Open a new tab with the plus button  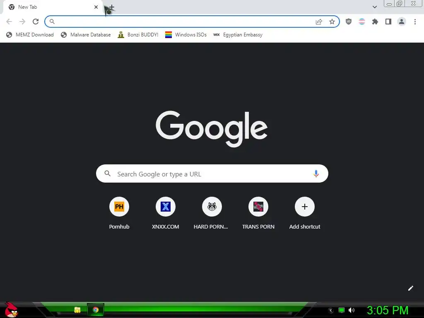click(112, 7)
